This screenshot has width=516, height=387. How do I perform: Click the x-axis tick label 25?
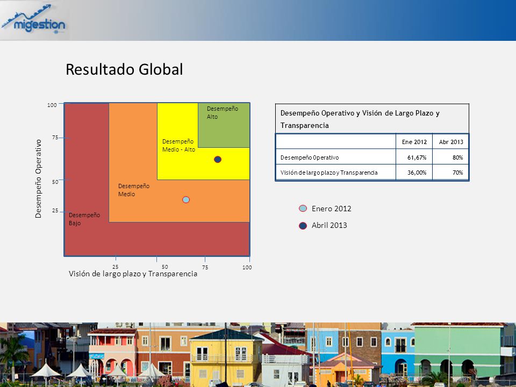pos(115,267)
